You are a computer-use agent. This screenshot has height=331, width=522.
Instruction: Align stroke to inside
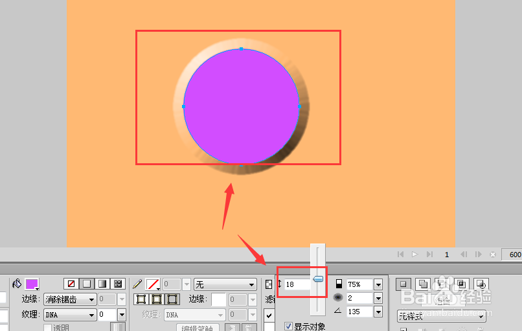[x=141, y=299]
